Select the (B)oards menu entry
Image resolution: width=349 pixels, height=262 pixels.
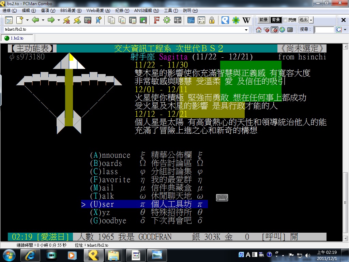106,163
